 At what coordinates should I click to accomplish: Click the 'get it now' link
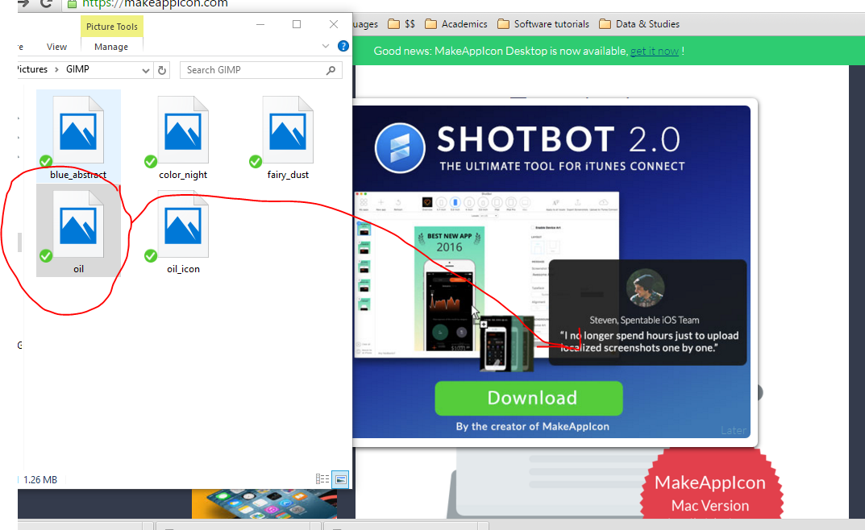[655, 52]
